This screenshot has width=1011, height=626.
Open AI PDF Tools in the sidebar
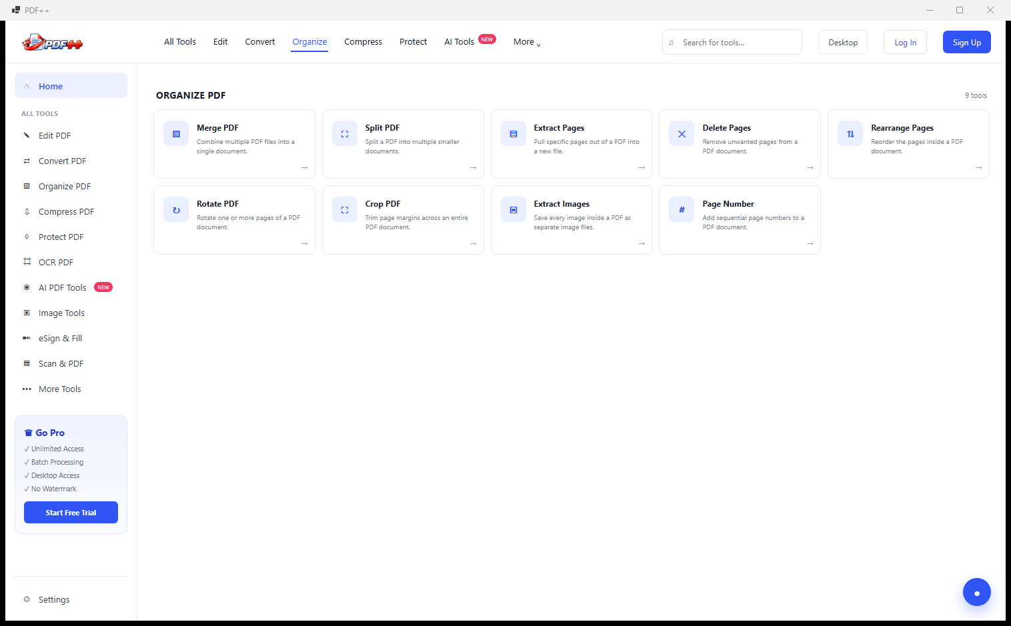tap(71, 287)
